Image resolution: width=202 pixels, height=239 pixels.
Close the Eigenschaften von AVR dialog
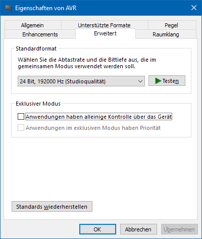pos(194,8)
